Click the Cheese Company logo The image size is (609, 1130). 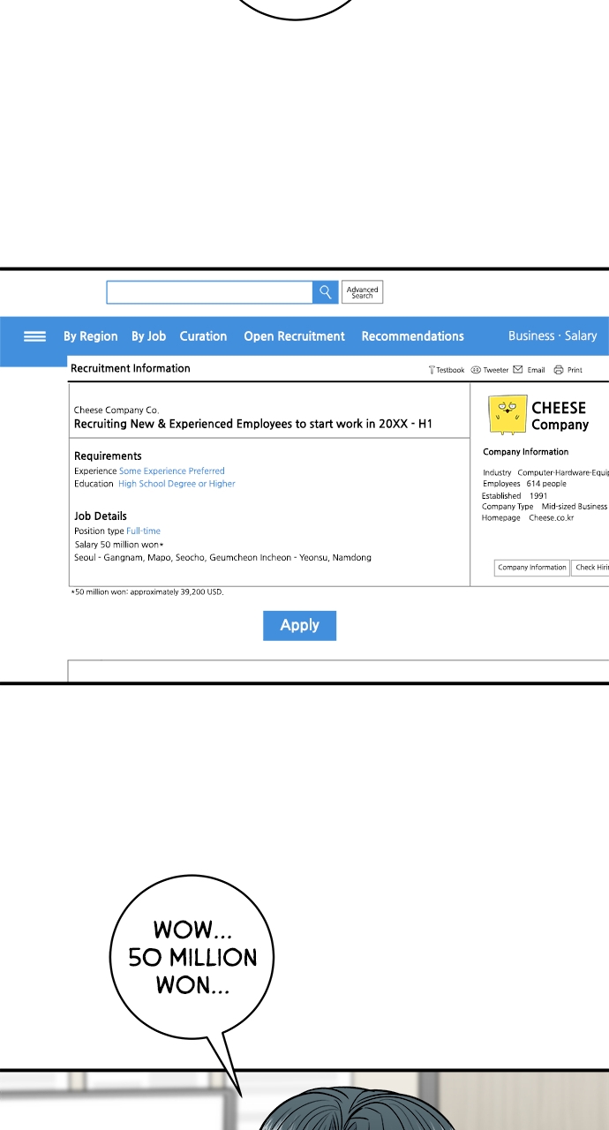(x=507, y=415)
